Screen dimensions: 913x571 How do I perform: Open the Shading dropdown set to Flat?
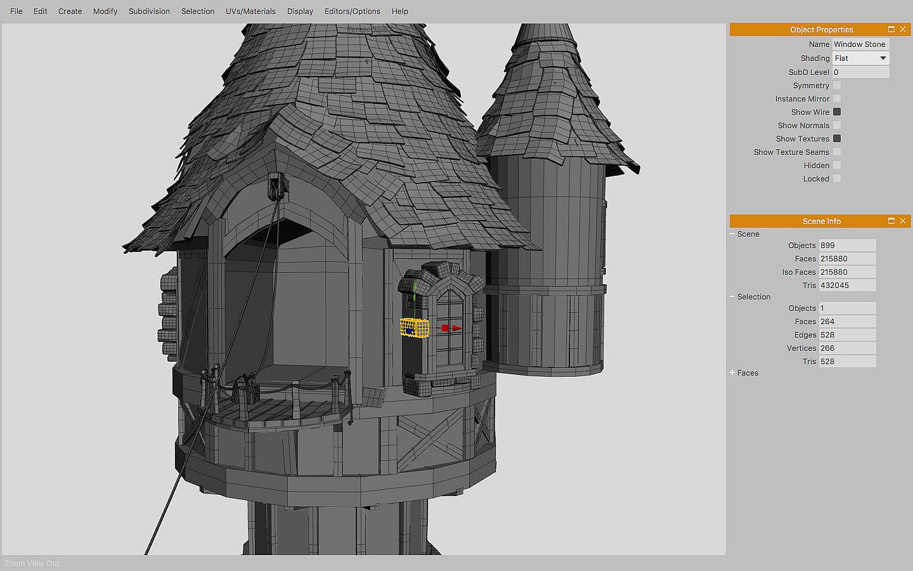tap(861, 58)
